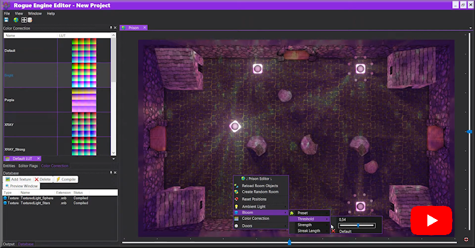Select the Prison document tab
The image size is (475, 248).
[x=134, y=28]
